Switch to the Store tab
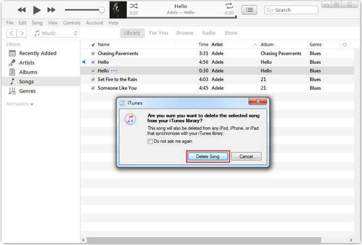Viewport: 362px width, 245px height. click(x=230, y=33)
